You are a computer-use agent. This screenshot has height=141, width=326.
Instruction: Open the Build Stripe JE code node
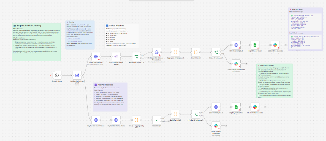[196, 52]
